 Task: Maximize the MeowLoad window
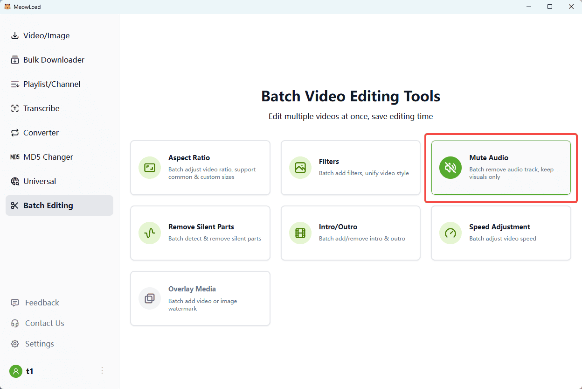(550, 7)
